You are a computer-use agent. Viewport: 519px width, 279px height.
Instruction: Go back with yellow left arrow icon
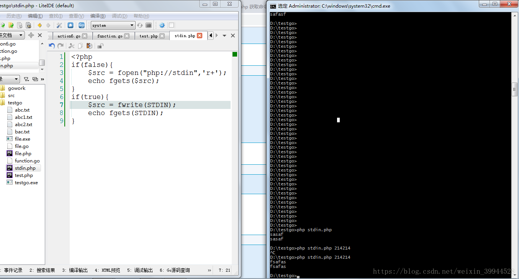[40, 25]
